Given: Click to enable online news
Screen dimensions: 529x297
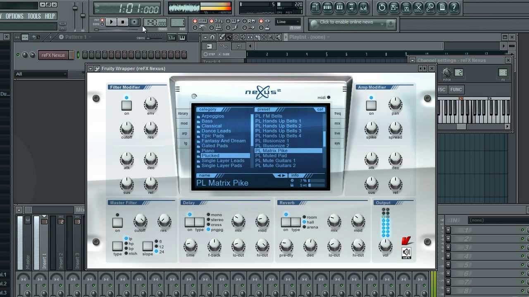Looking at the screenshot, I should [x=346, y=22].
